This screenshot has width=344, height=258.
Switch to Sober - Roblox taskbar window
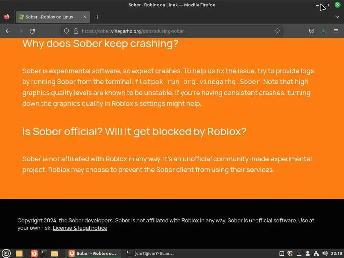[93, 253]
